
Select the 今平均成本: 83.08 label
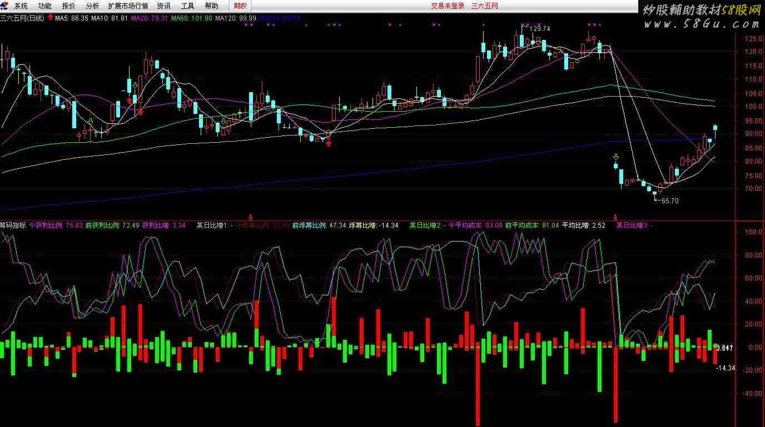click(x=475, y=225)
